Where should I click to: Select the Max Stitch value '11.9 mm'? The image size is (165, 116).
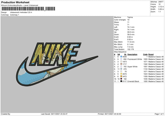click(131, 42)
